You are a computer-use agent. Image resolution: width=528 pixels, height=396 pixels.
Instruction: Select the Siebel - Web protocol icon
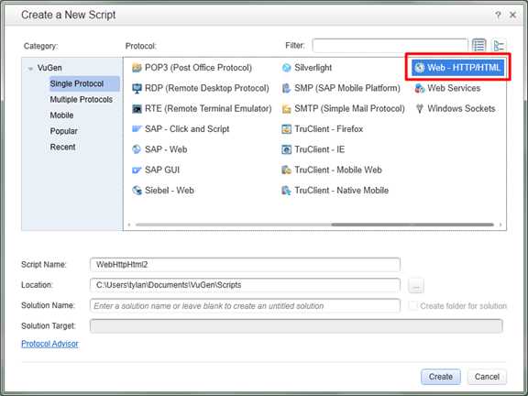point(137,191)
